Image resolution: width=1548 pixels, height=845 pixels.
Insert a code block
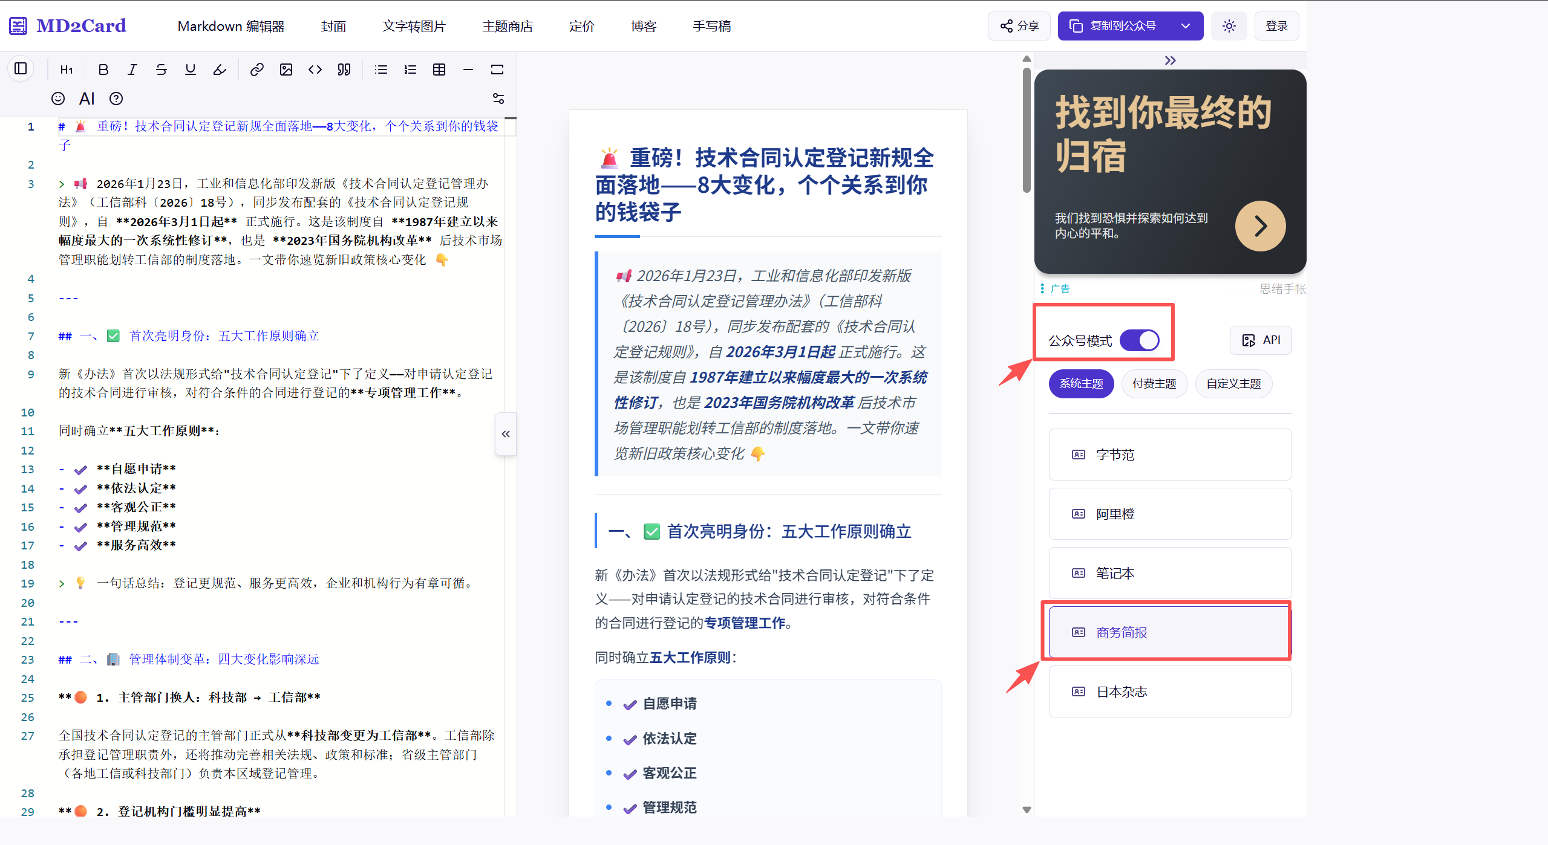tap(315, 70)
